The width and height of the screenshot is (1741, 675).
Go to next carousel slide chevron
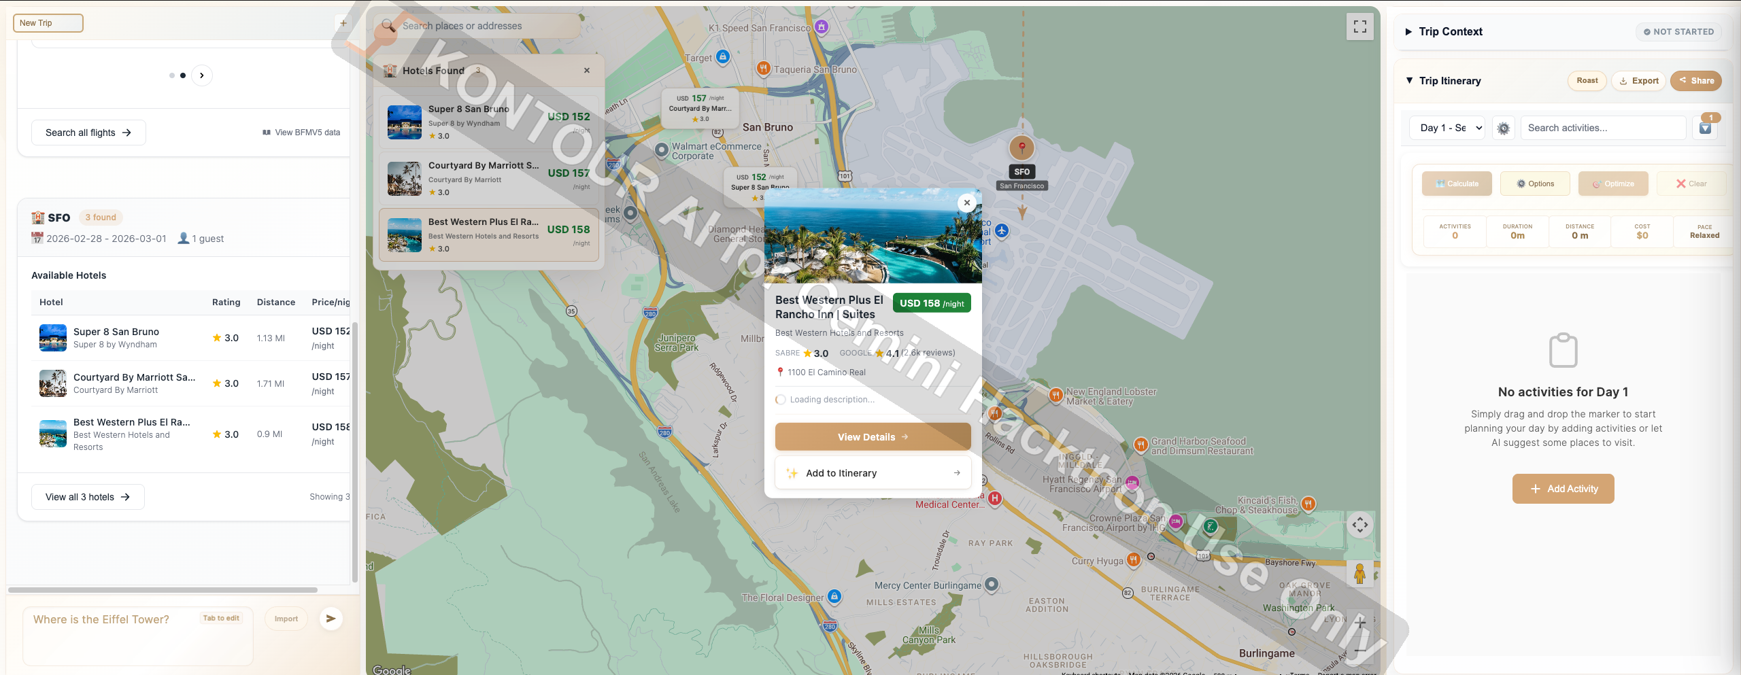tap(202, 75)
